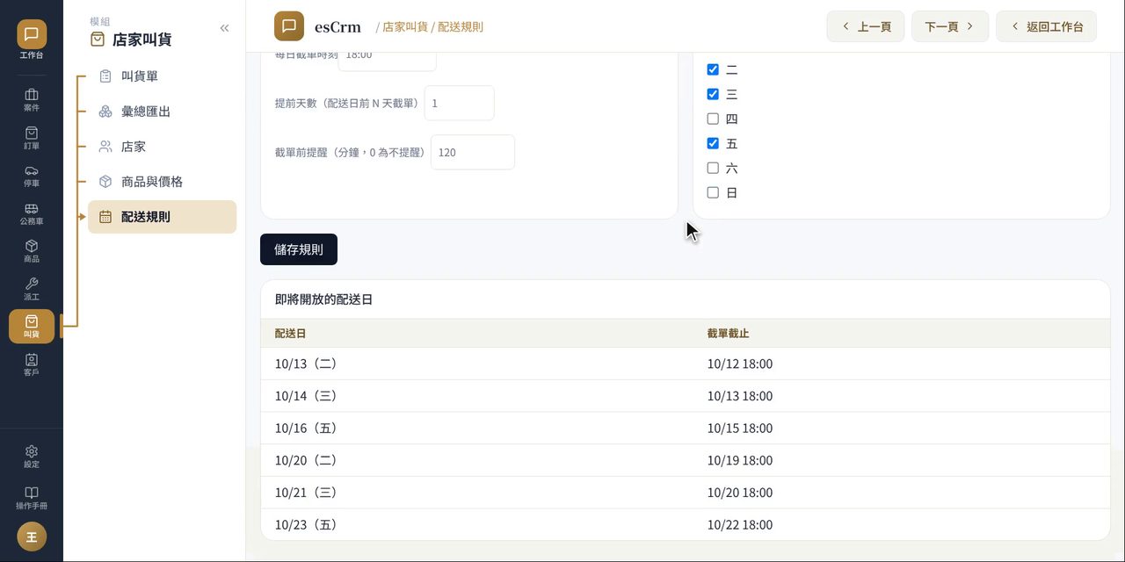Viewport: 1125px width, 562px height.
Task: Click the 配送日 column header
Action: (x=291, y=334)
